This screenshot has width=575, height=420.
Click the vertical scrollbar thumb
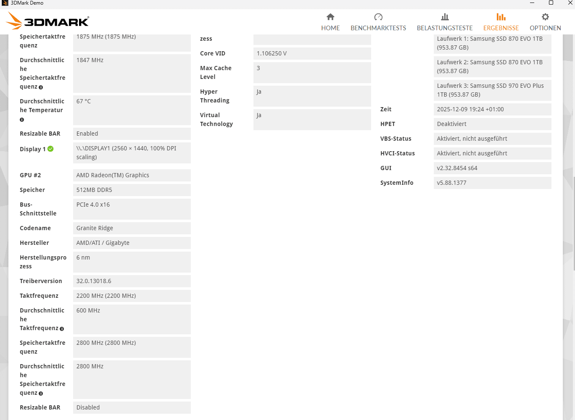(574, 223)
